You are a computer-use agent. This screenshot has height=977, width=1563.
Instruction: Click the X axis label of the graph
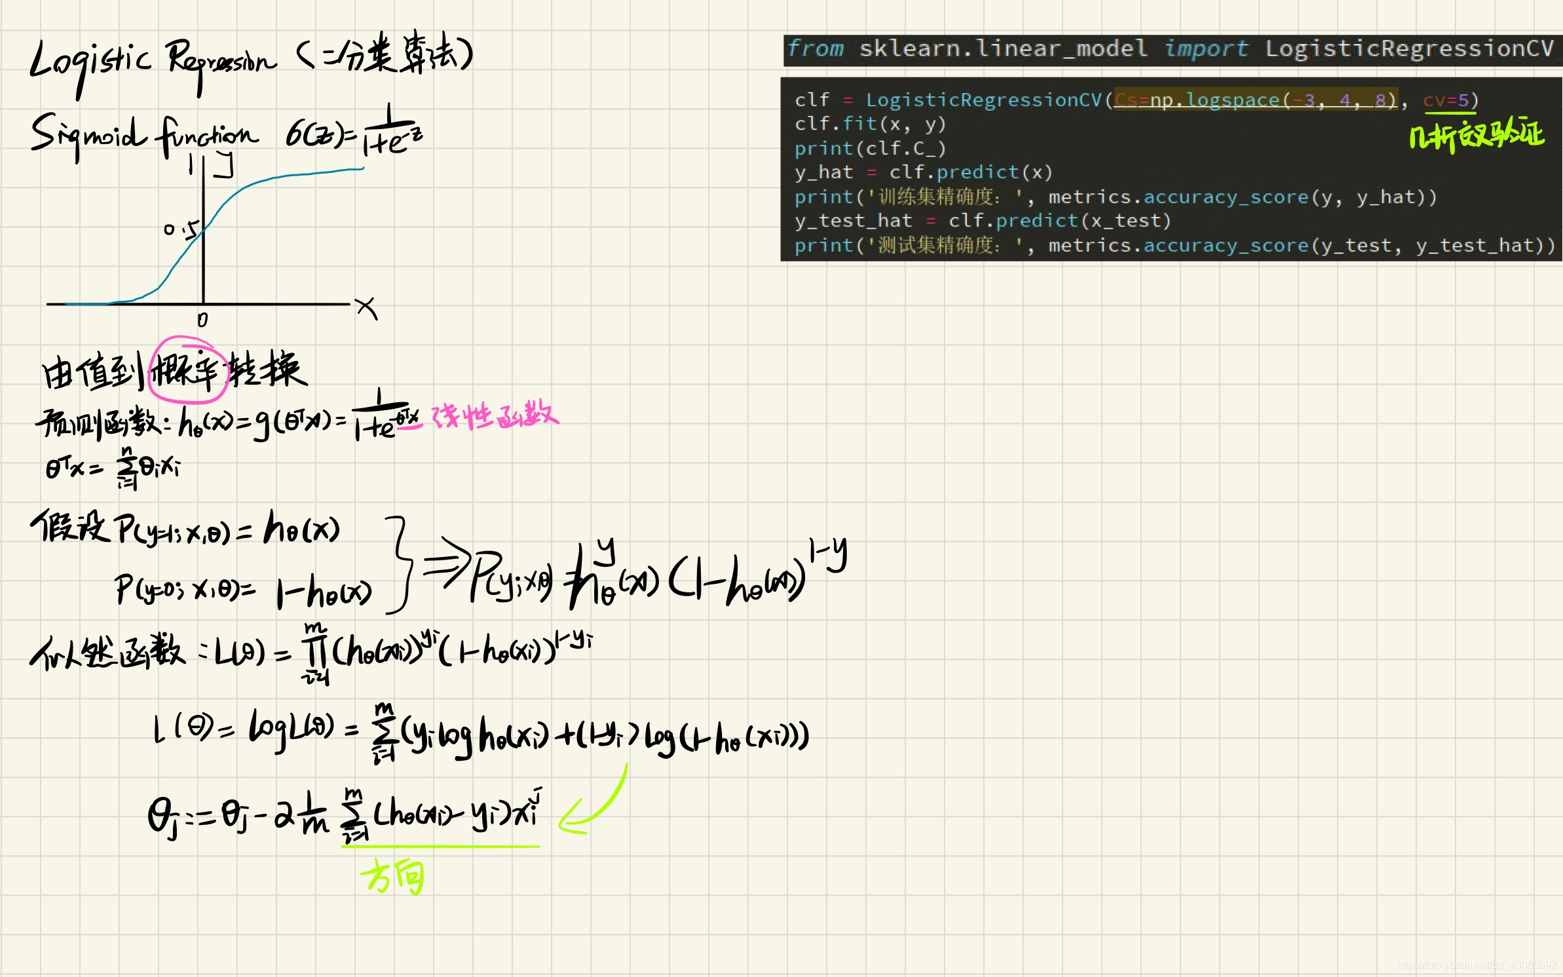pos(367,308)
